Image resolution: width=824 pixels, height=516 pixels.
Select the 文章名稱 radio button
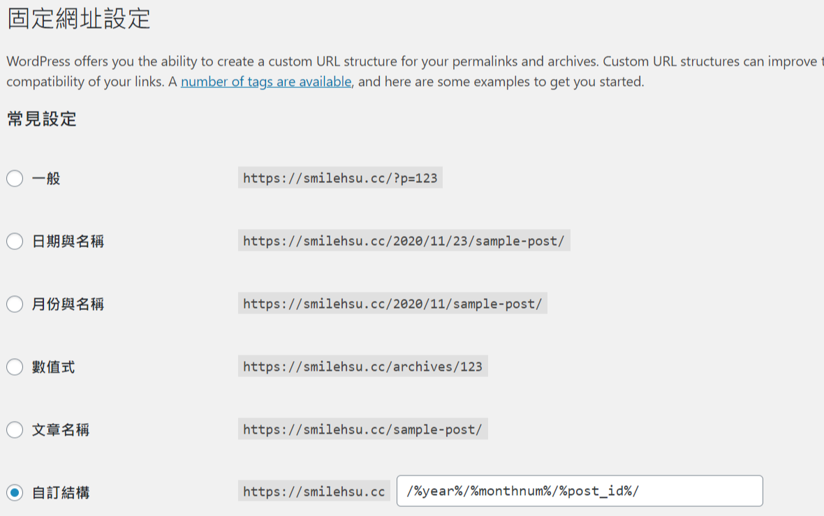click(x=15, y=429)
